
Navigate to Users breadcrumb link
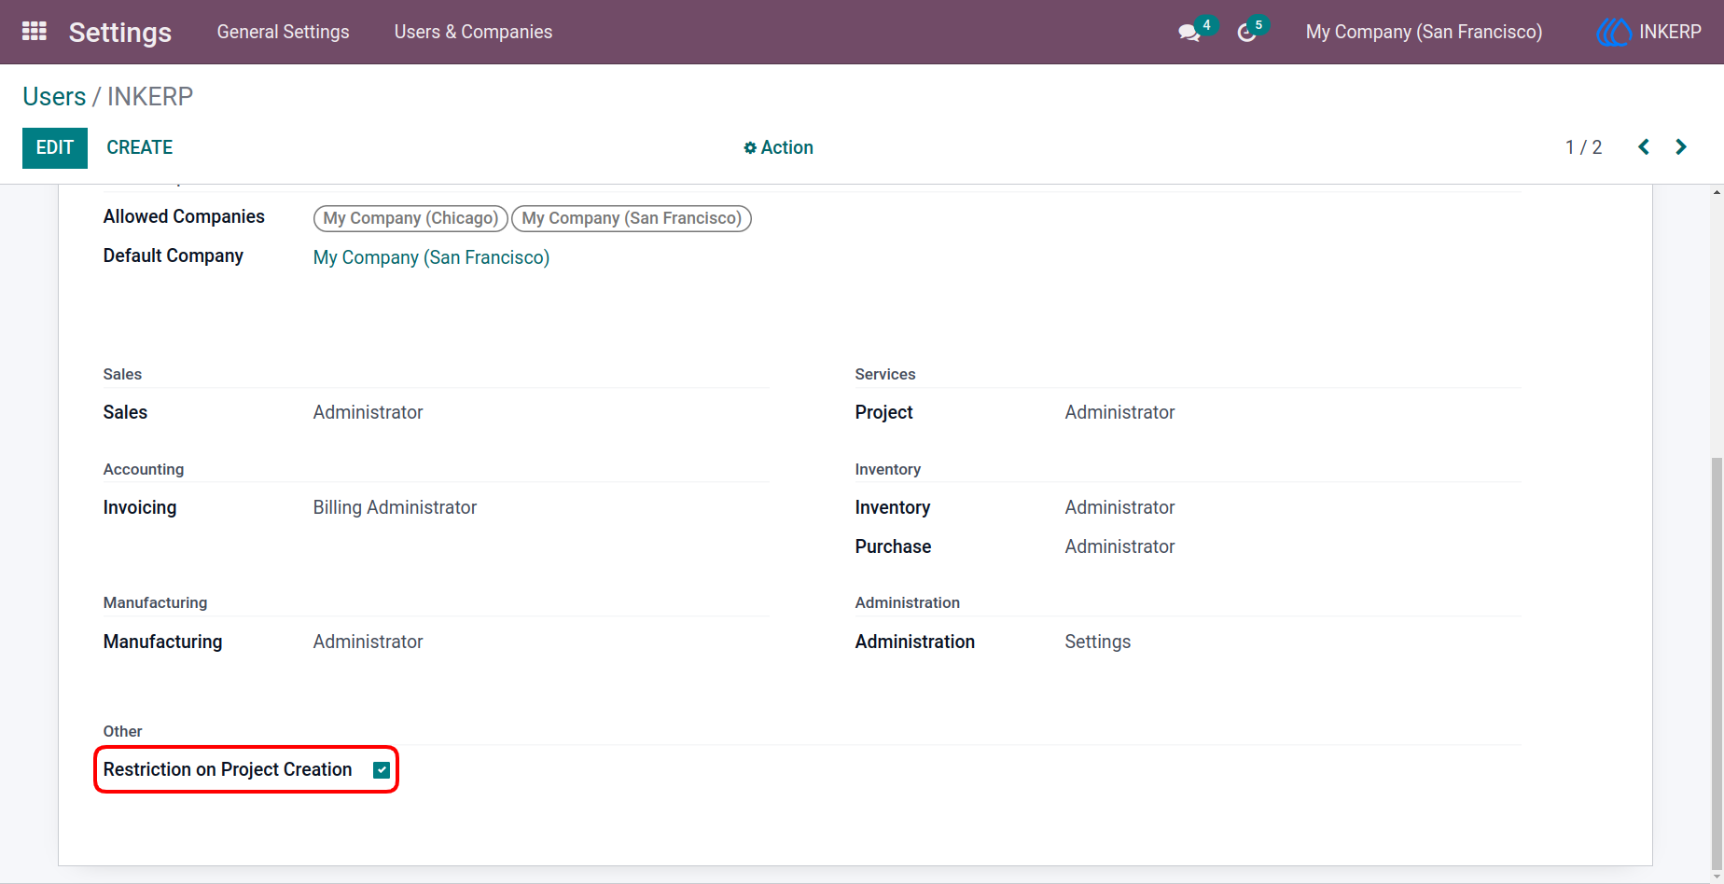[x=54, y=97]
